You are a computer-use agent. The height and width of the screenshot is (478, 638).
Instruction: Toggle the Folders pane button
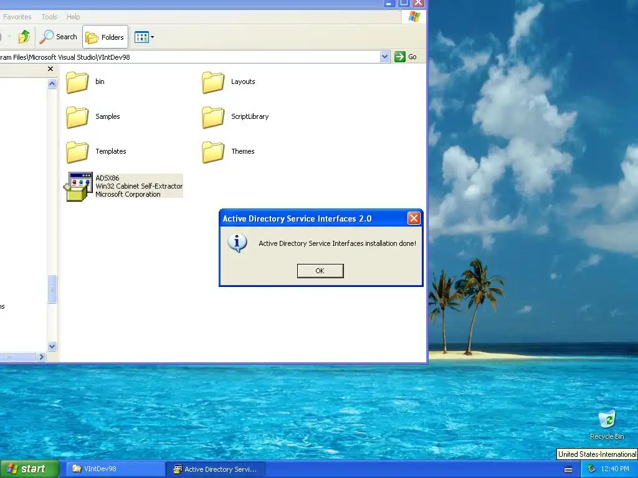(x=105, y=37)
